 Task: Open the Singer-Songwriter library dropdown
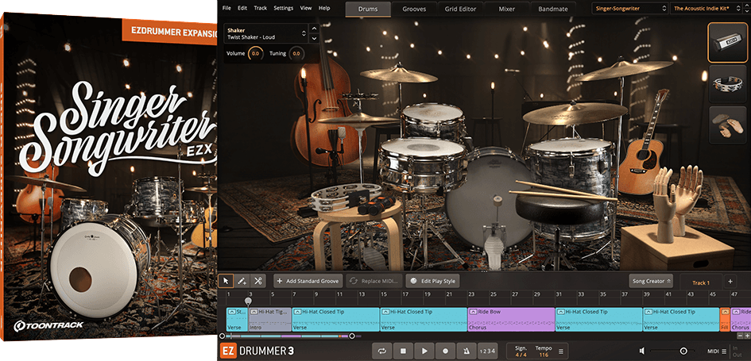[x=629, y=9]
